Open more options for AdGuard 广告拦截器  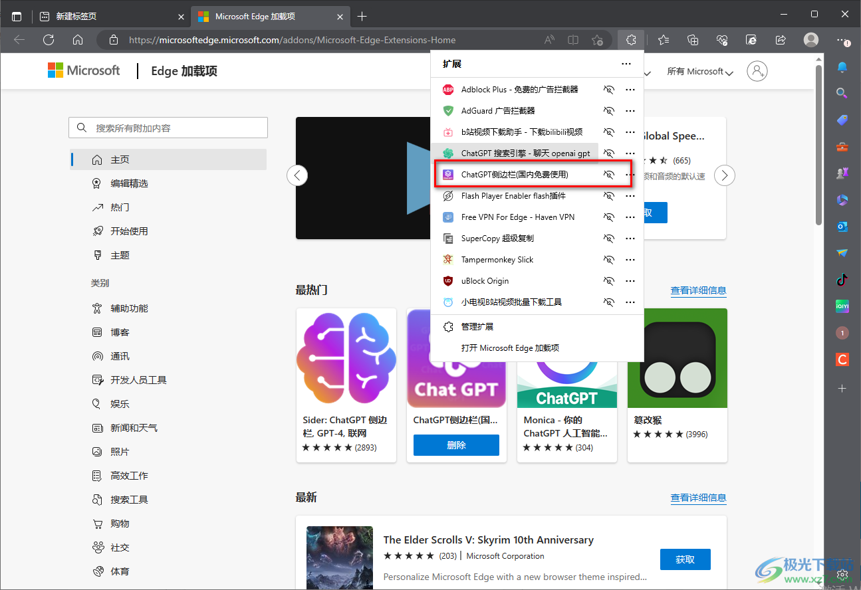pos(630,111)
